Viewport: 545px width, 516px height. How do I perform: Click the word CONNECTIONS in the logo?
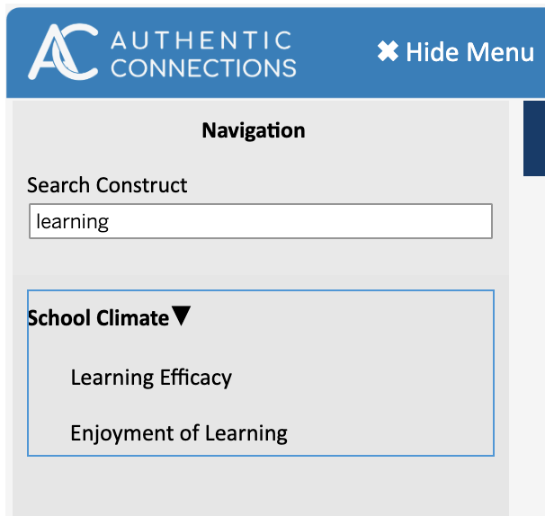(203, 67)
